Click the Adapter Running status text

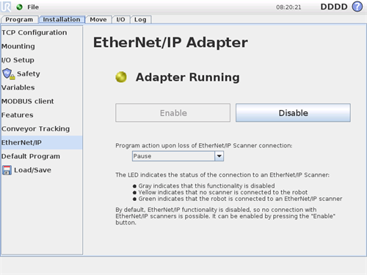click(188, 77)
